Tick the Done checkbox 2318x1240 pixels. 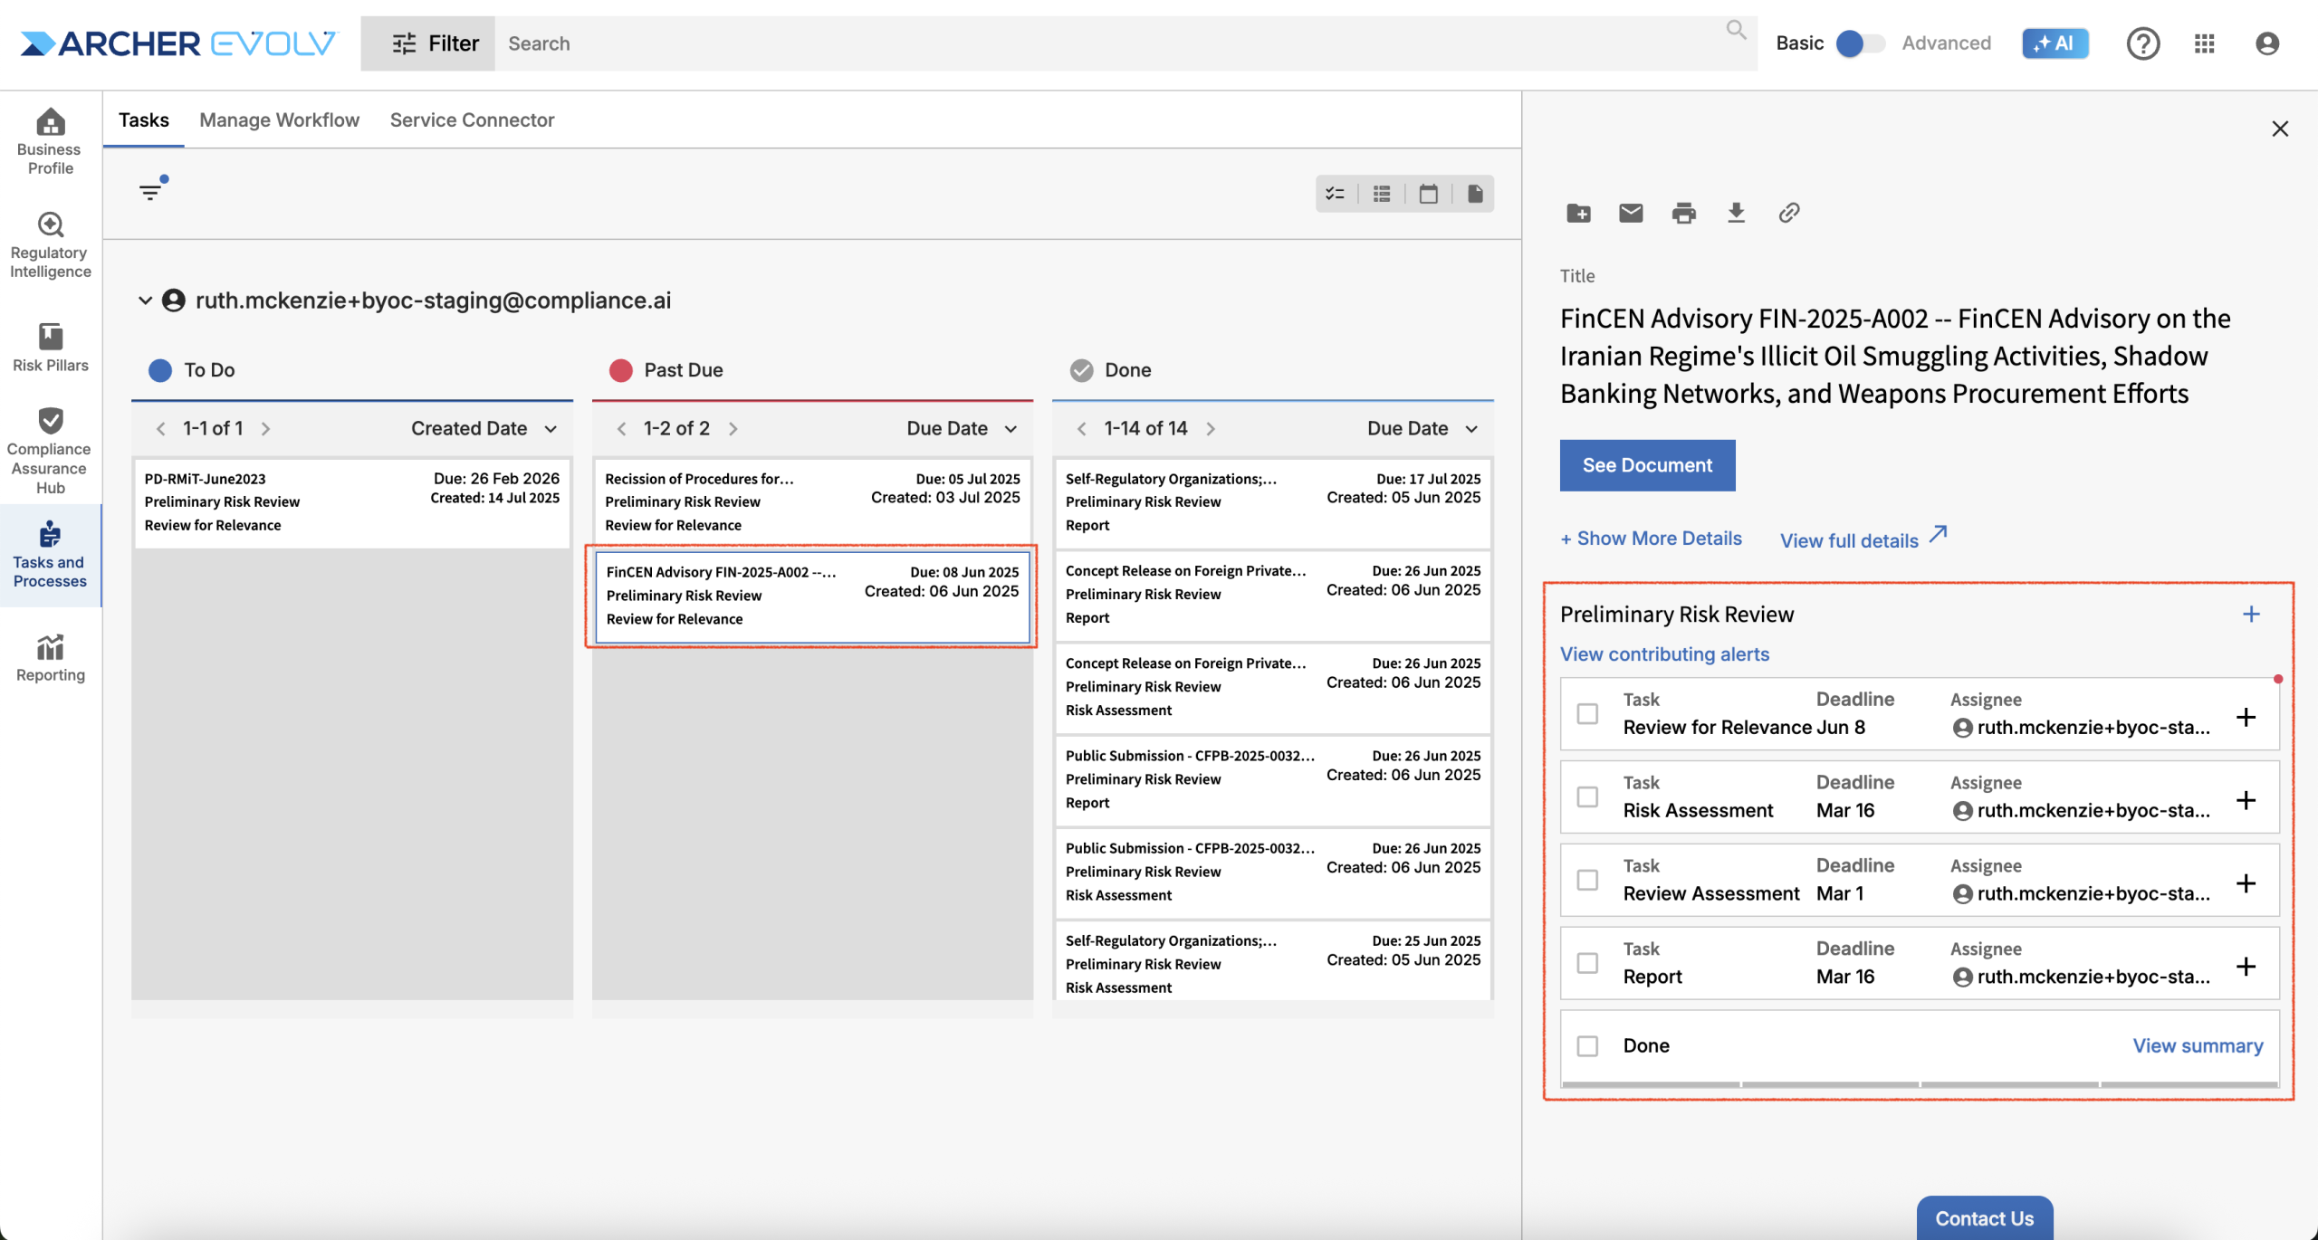tap(1587, 1046)
